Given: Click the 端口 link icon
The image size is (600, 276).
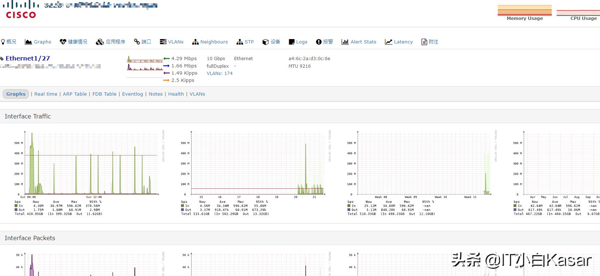Looking at the screenshot, I should click(137, 42).
